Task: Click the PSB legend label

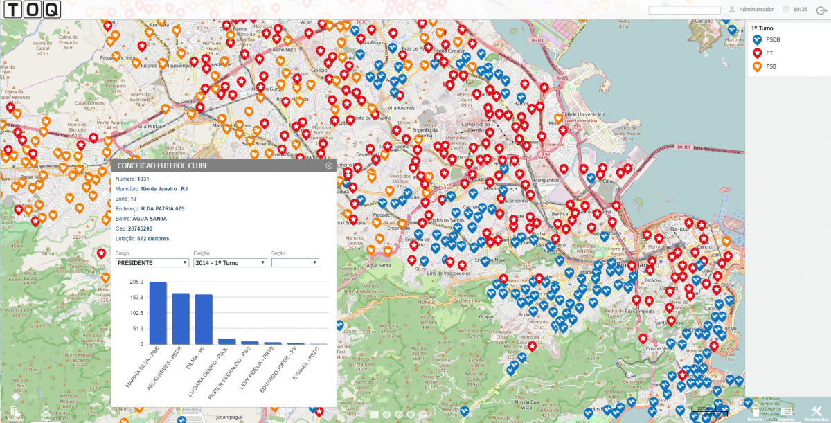Action: [771, 66]
